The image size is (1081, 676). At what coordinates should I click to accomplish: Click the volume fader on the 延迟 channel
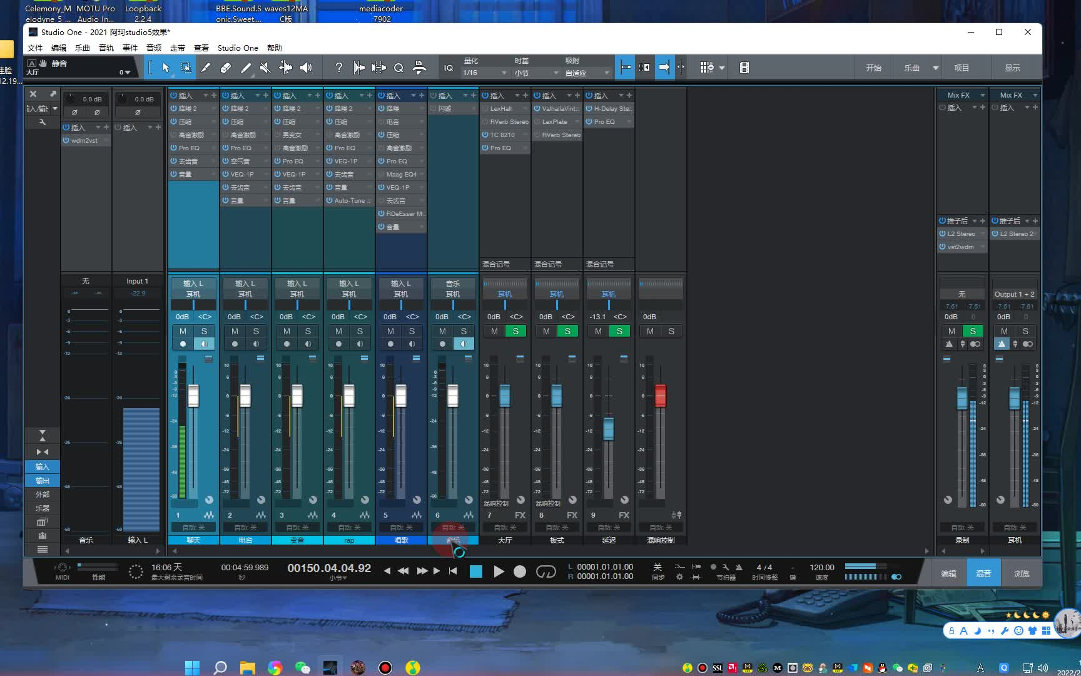point(608,430)
